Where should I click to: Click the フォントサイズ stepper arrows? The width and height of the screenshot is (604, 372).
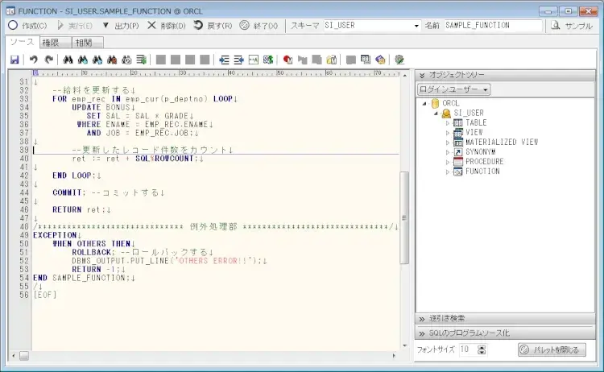point(482,349)
